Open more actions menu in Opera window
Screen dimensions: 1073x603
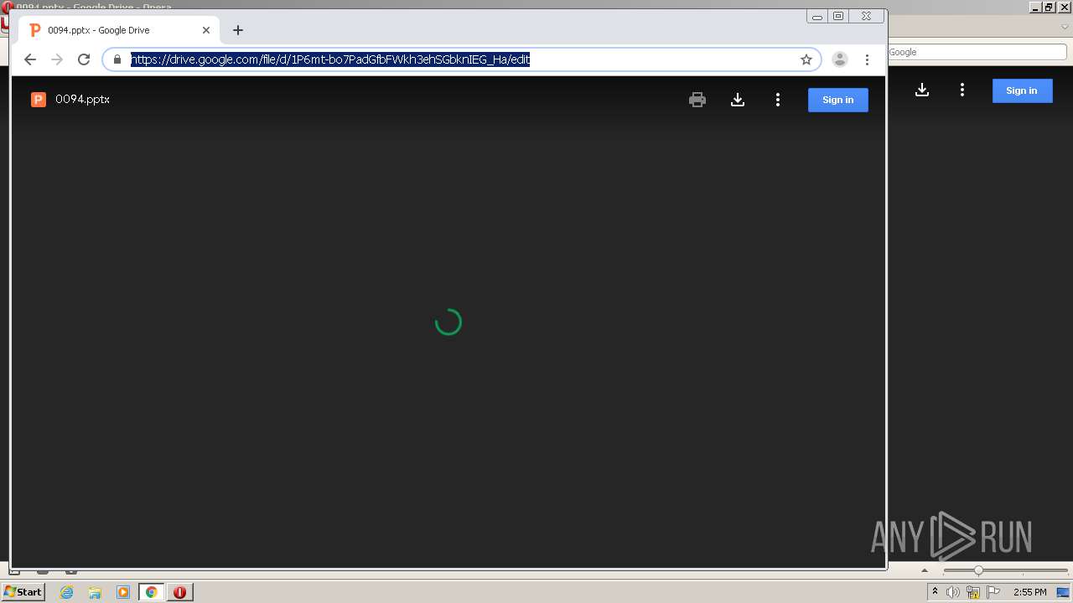[962, 90]
